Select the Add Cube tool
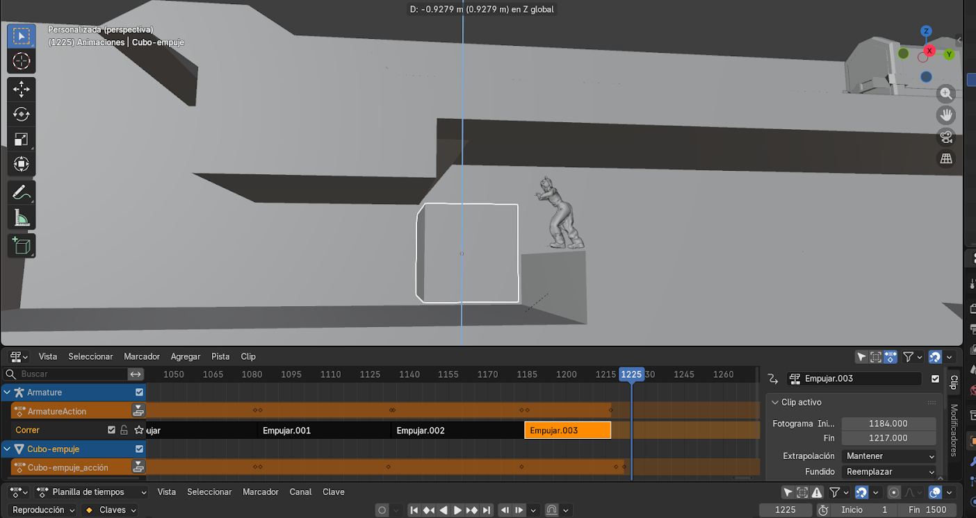Screen dimensions: 976x518 [21, 246]
